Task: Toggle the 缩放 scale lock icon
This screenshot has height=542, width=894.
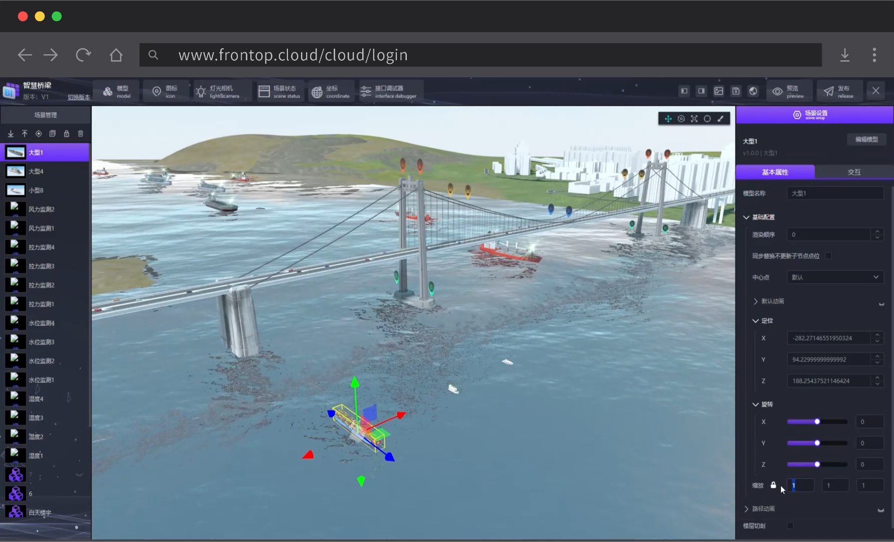Action: pyautogui.click(x=773, y=485)
